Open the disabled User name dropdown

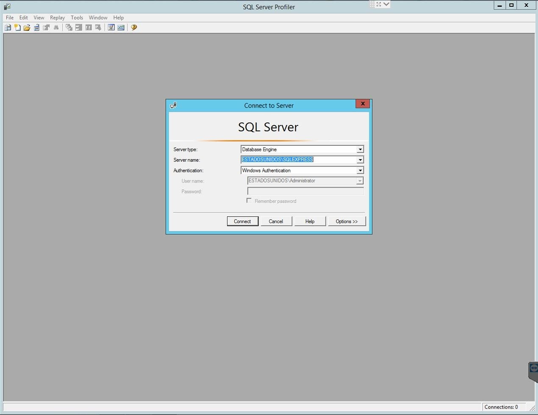click(360, 181)
